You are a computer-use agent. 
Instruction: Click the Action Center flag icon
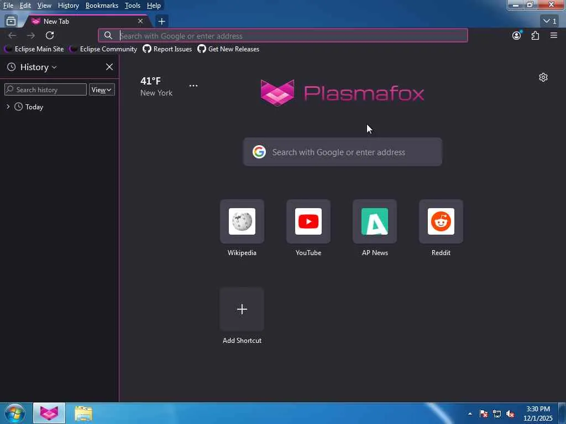click(484, 414)
